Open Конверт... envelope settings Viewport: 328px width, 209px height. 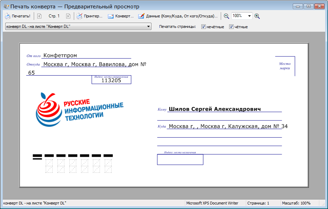click(120, 16)
